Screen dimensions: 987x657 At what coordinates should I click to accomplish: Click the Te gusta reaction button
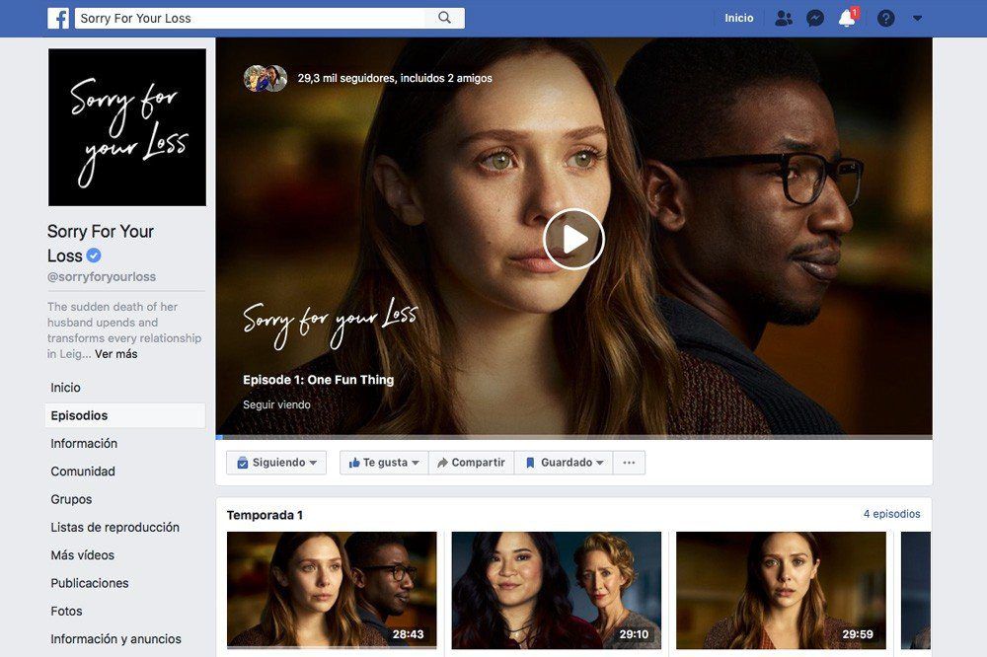point(383,462)
